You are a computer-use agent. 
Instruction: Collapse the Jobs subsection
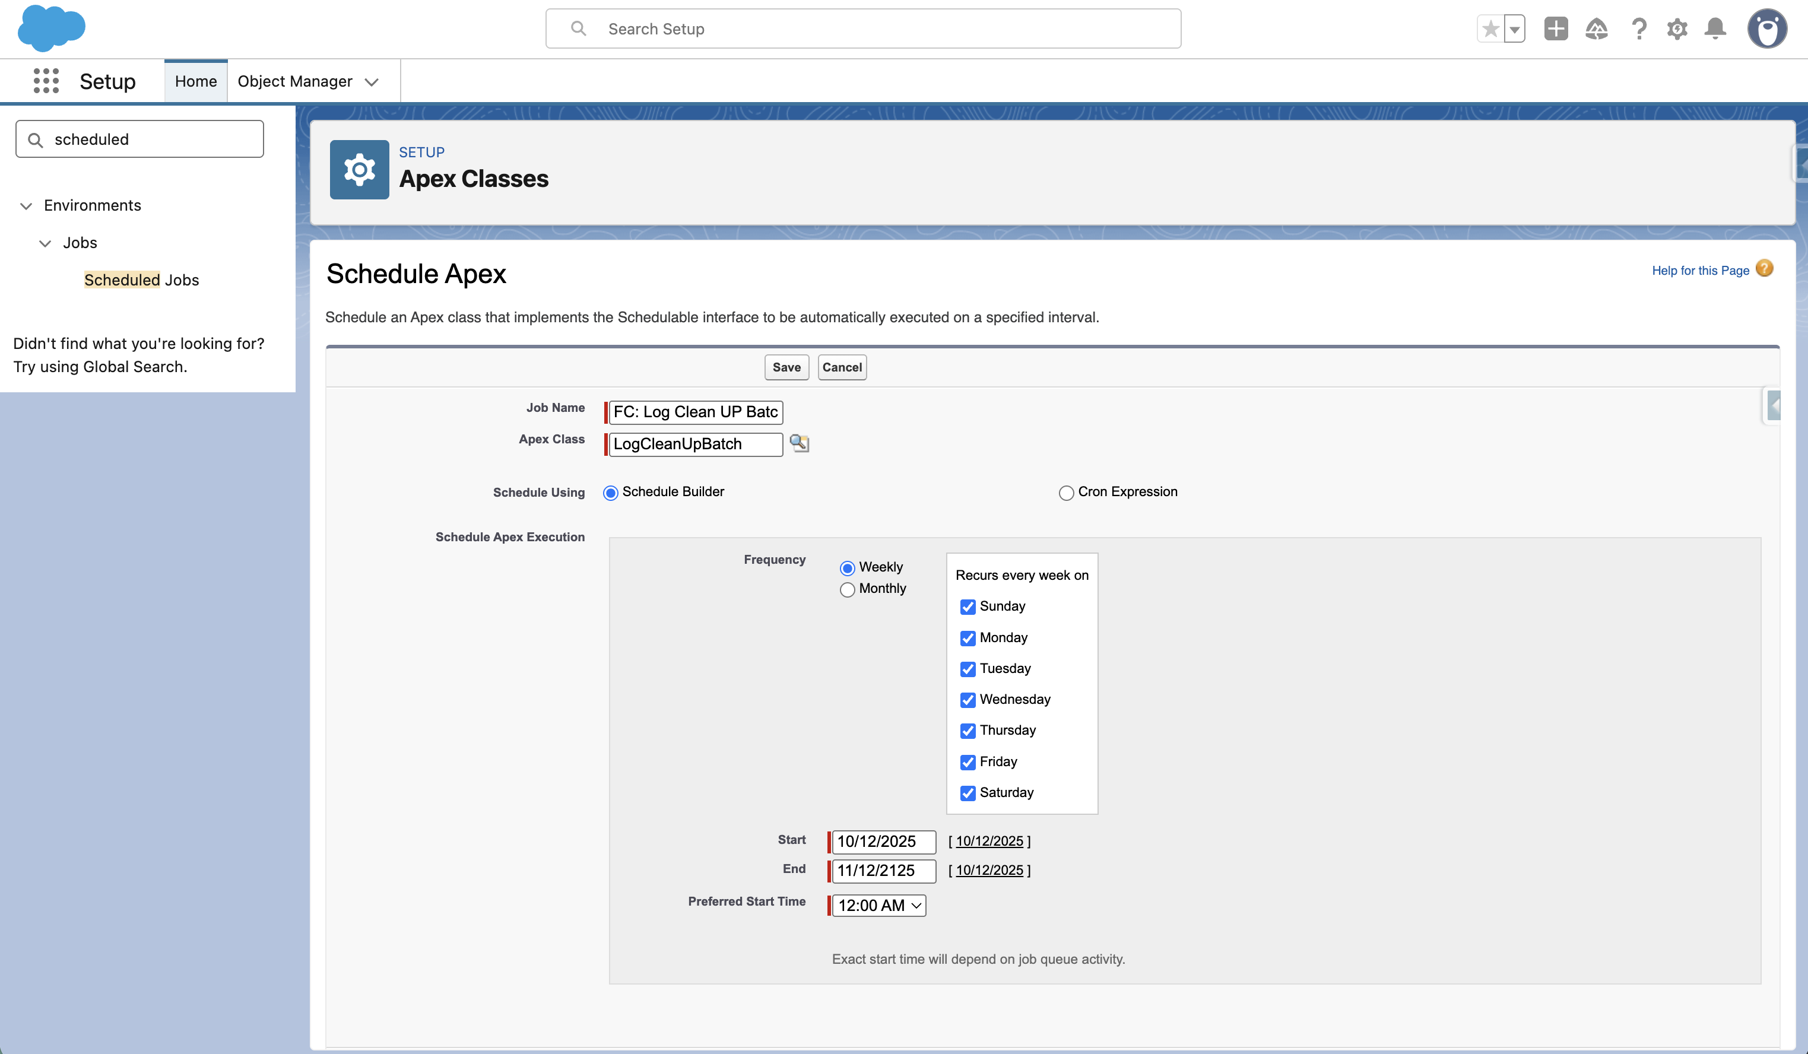tap(45, 243)
